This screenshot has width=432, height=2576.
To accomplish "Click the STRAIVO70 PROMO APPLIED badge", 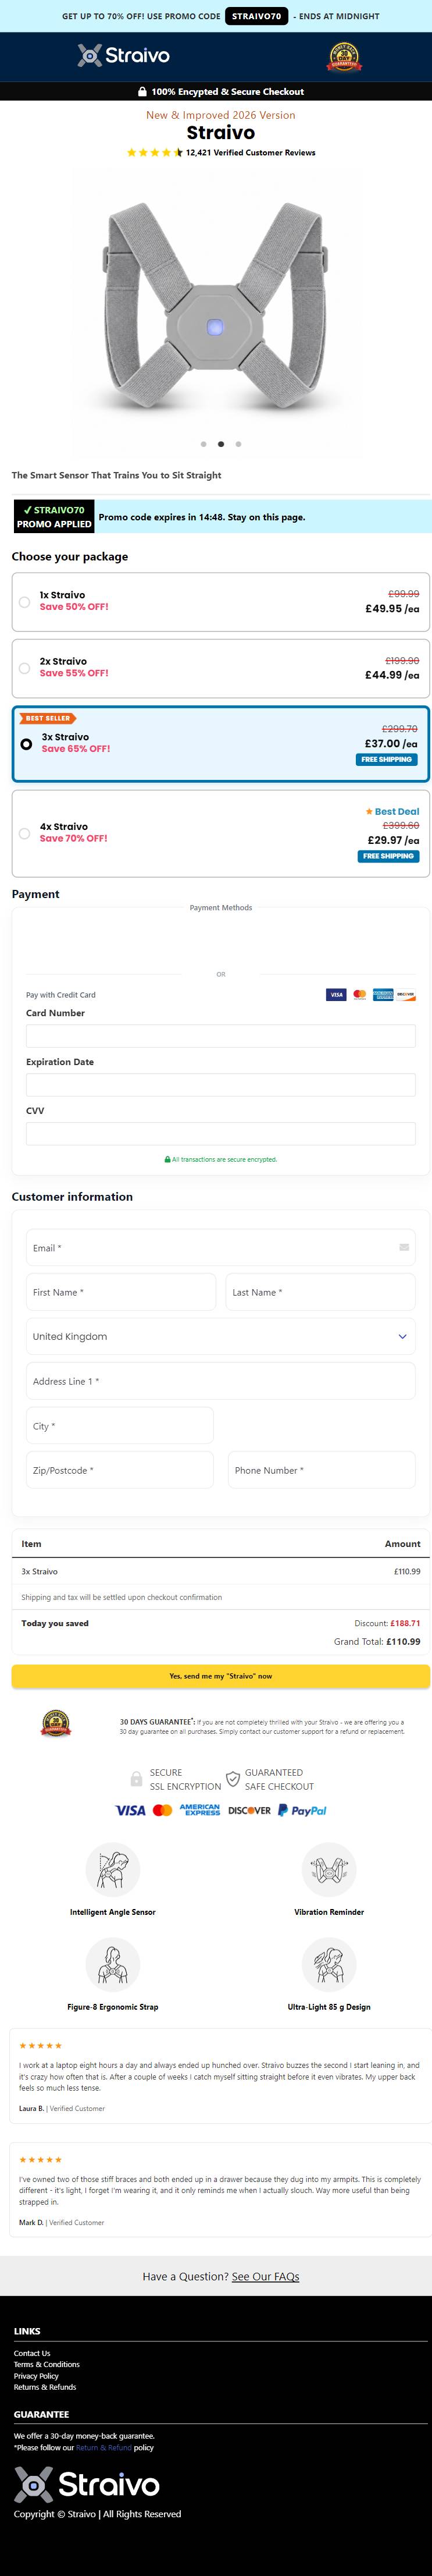I will click(x=54, y=517).
